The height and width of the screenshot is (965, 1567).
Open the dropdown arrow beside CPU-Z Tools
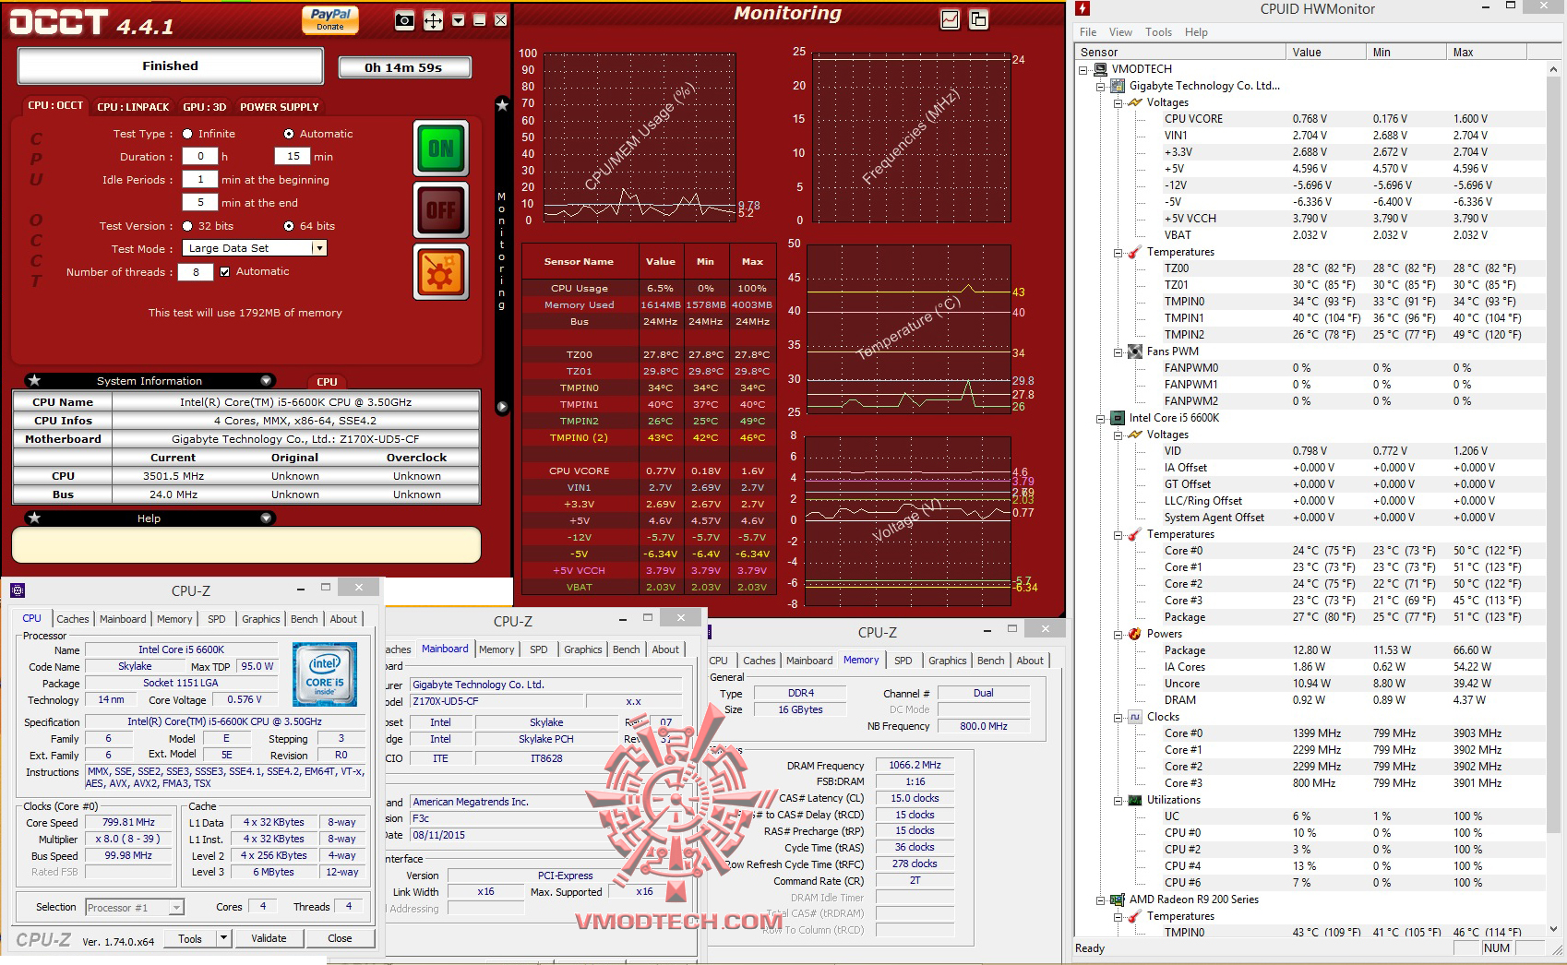pos(222,938)
